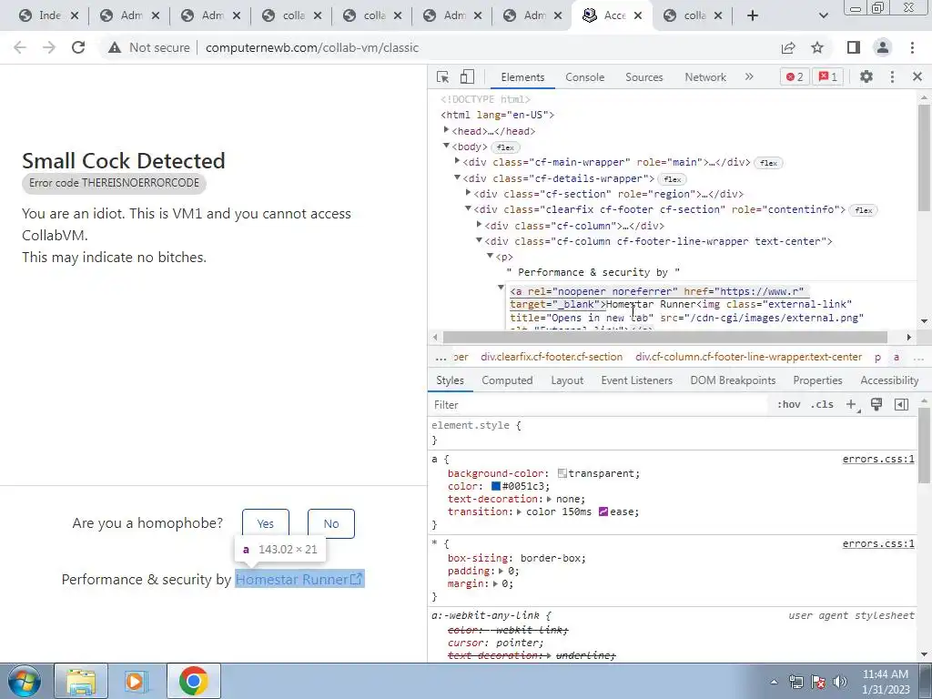Select the element inspector picker icon
Screen dimensions: 932x699
[443, 76]
